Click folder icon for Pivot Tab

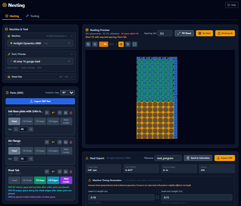(65, 172)
